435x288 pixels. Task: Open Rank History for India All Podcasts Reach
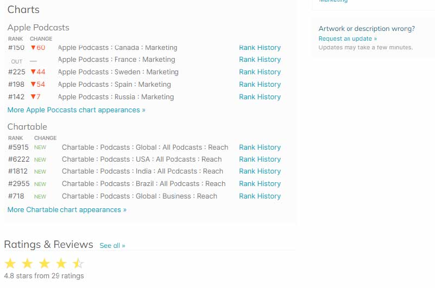(260, 171)
